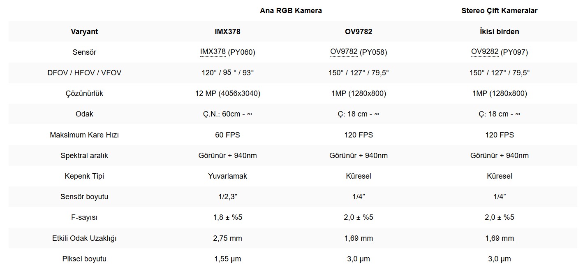Click the Stereo Çift Kameralar header

point(500,11)
